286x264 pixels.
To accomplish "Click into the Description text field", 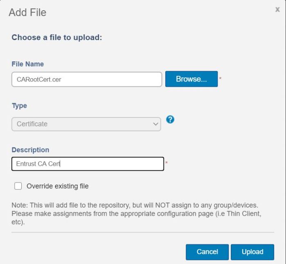I will click(x=88, y=164).
